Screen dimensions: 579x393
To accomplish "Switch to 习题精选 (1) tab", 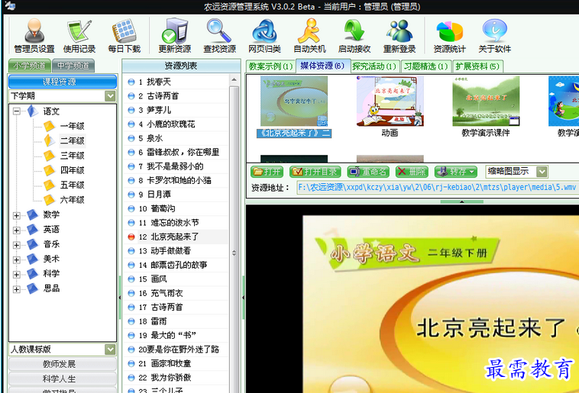I will pos(425,66).
